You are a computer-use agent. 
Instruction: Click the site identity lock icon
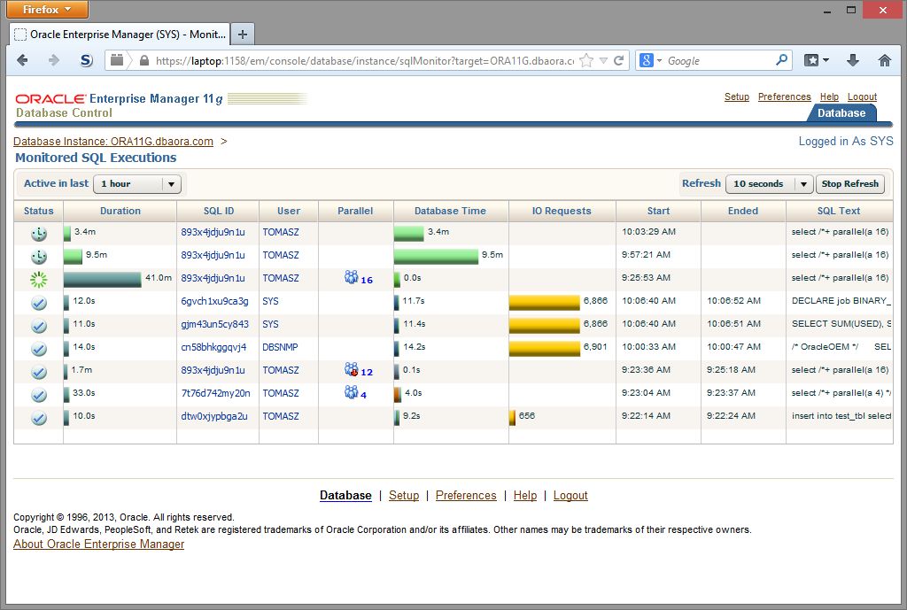[144, 60]
